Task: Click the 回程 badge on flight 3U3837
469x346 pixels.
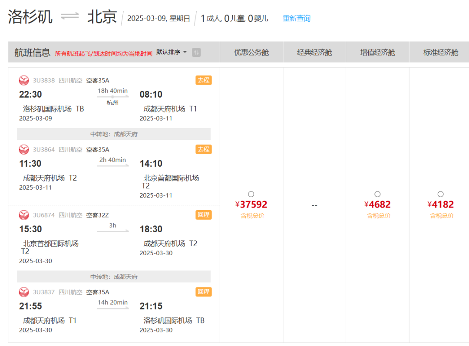Action: click(x=203, y=292)
